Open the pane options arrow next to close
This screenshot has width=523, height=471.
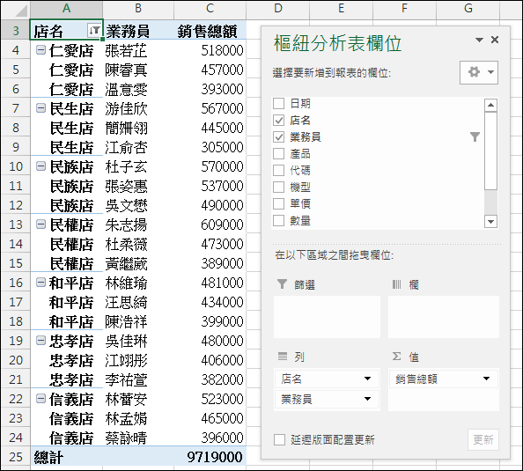click(x=479, y=40)
